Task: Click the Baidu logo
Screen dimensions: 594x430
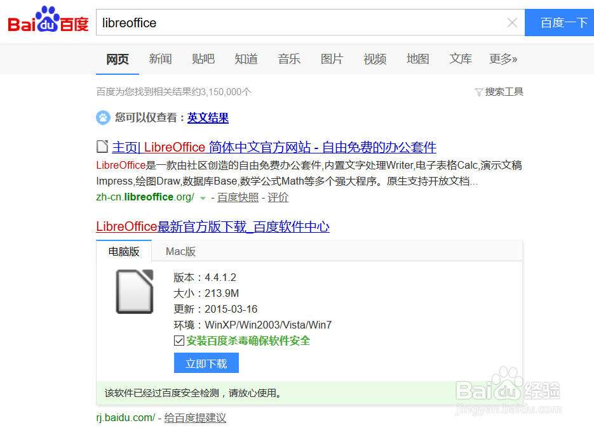Action: pyautogui.click(x=48, y=20)
